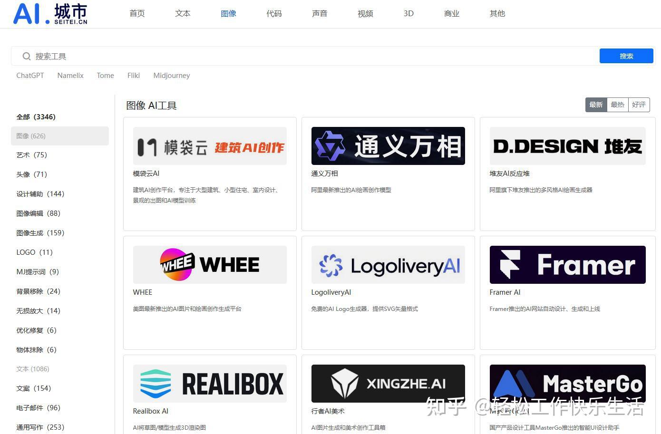Open the Realibox AI title link
This screenshot has height=434, width=661.
pos(151,411)
